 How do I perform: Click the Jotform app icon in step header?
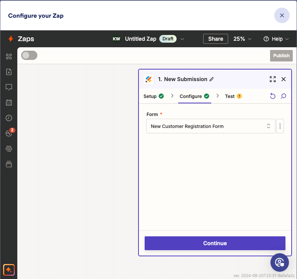[148, 79]
